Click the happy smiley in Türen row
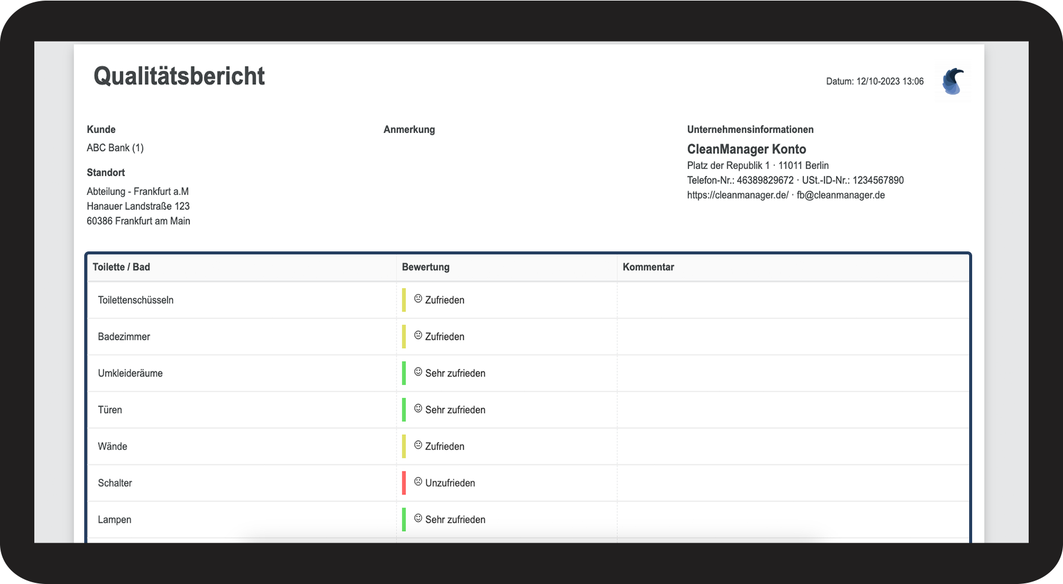 (x=418, y=409)
